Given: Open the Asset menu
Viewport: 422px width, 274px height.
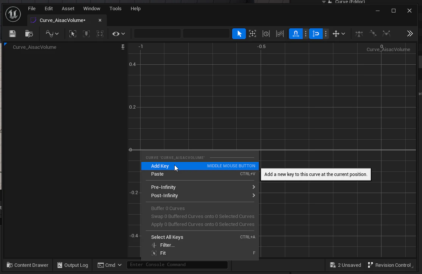Looking at the screenshot, I should [x=68, y=9].
